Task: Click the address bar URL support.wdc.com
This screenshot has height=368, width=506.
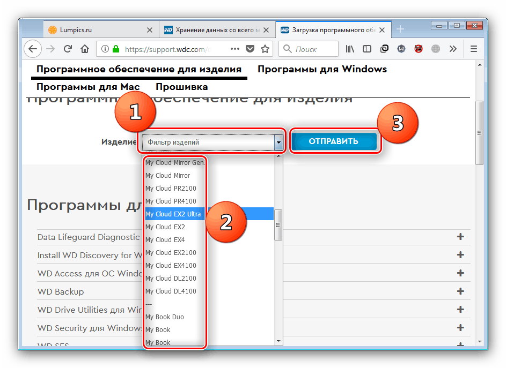Action: (x=168, y=49)
